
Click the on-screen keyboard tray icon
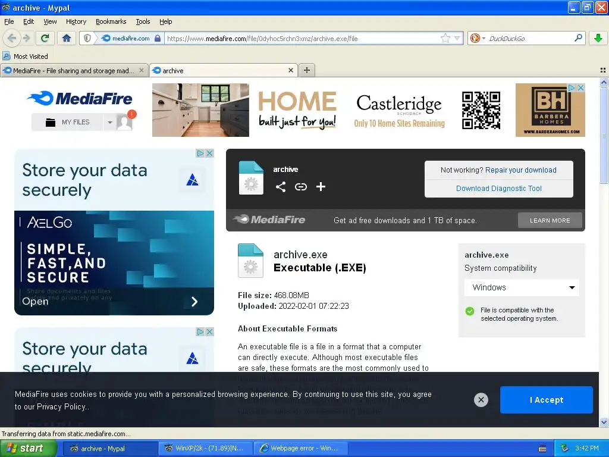pos(542,449)
